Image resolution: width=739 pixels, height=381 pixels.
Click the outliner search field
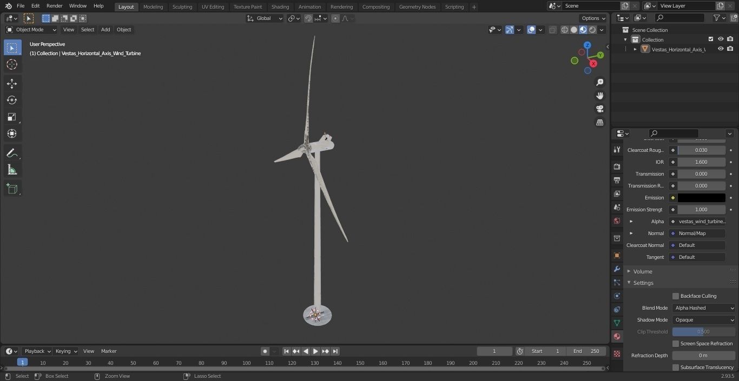(x=679, y=18)
